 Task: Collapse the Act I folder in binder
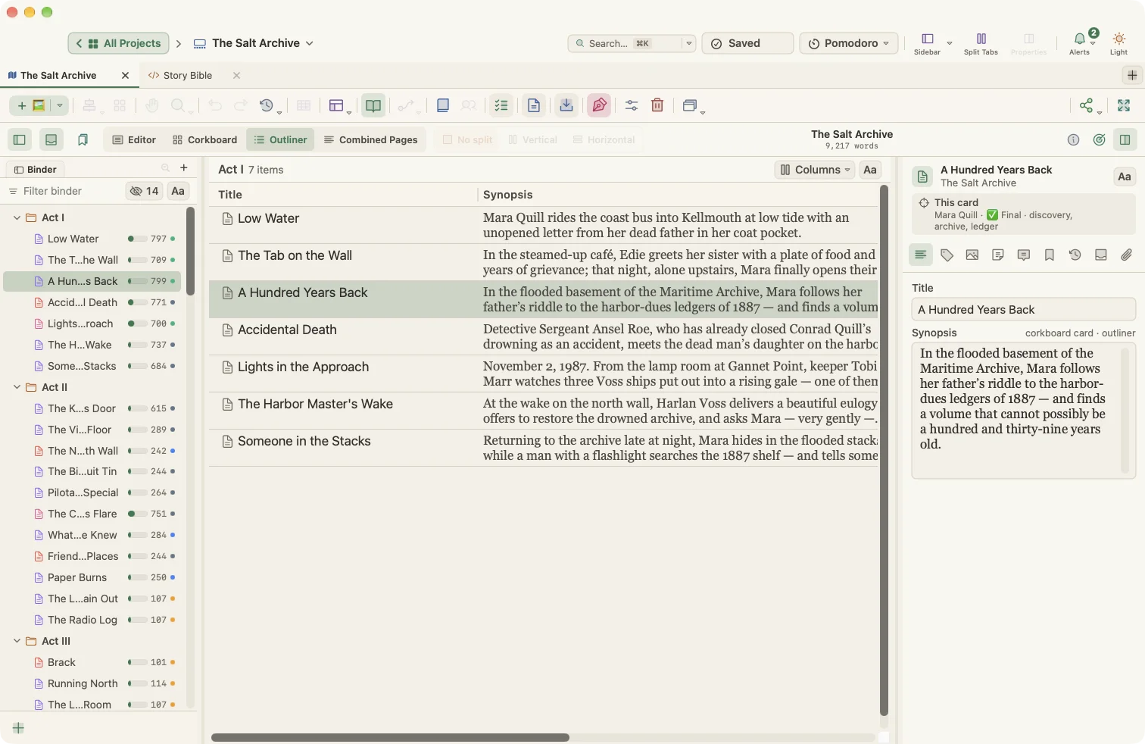(x=17, y=217)
